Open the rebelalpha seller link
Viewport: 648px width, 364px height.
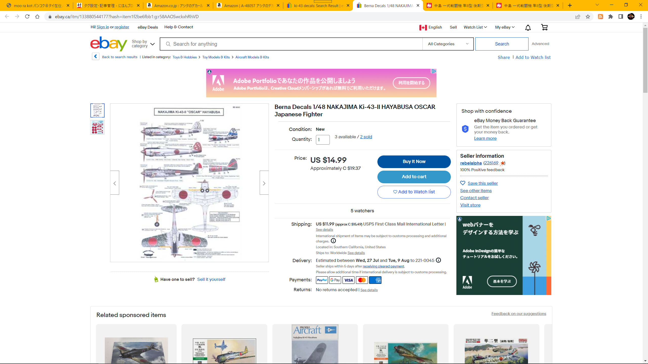471,163
